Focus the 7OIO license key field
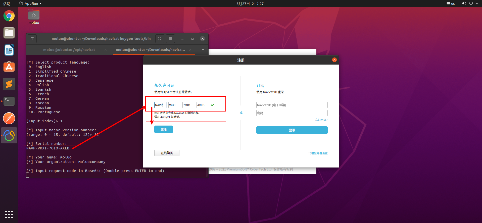Screen dimensions: 482x223 point(189,105)
